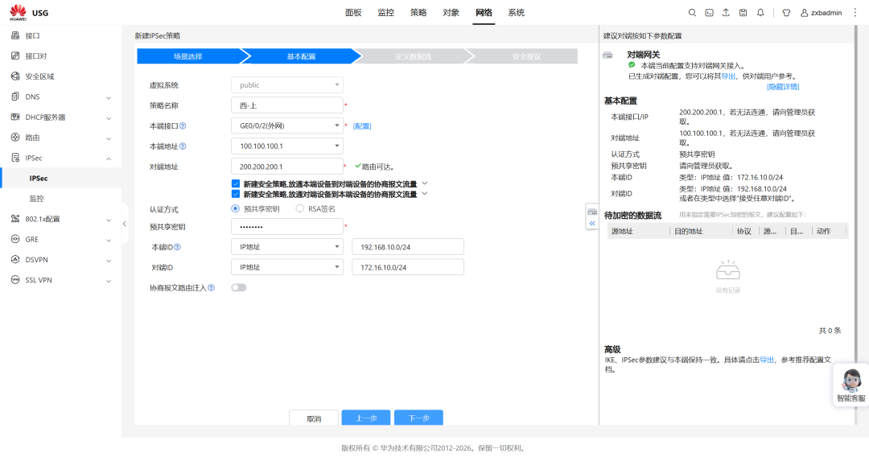
Task: Open the CLI console icon
Action: 709,13
